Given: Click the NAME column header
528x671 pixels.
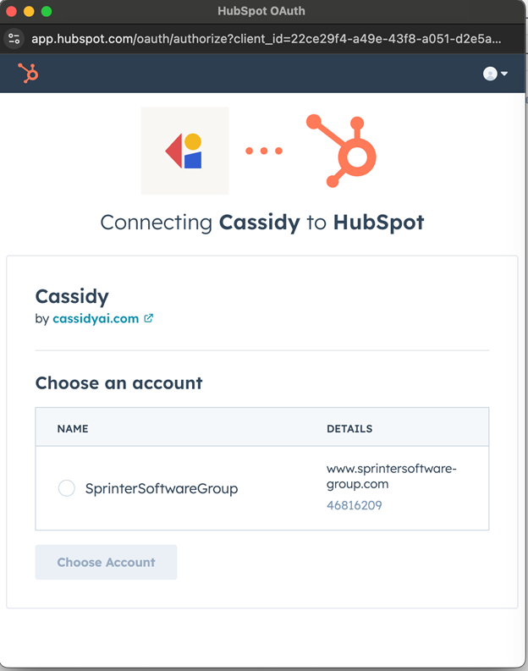Looking at the screenshot, I should click(73, 429).
